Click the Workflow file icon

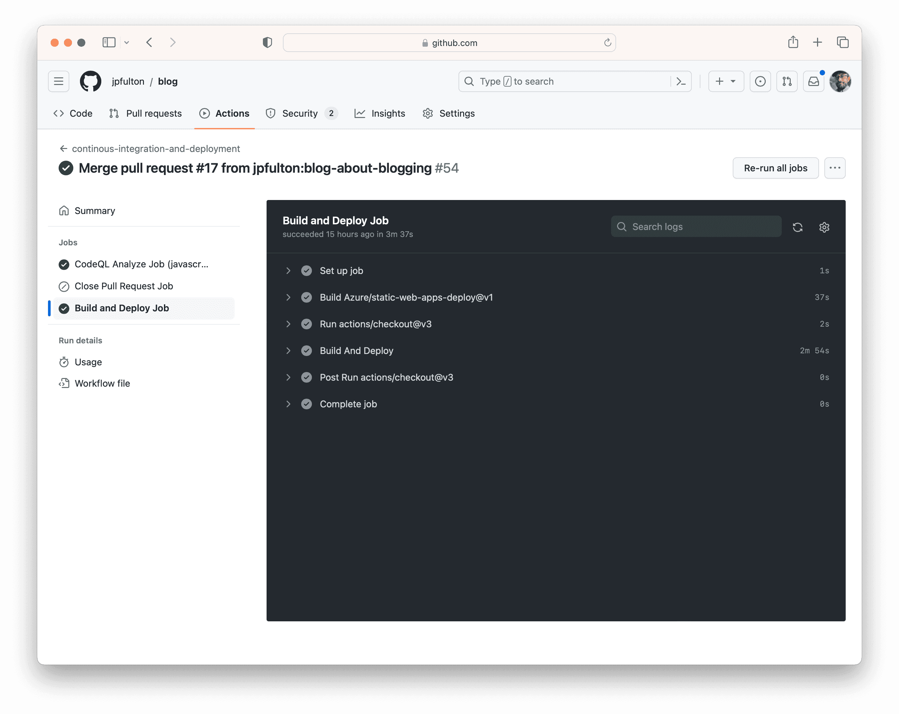click(x=64, y=383)
